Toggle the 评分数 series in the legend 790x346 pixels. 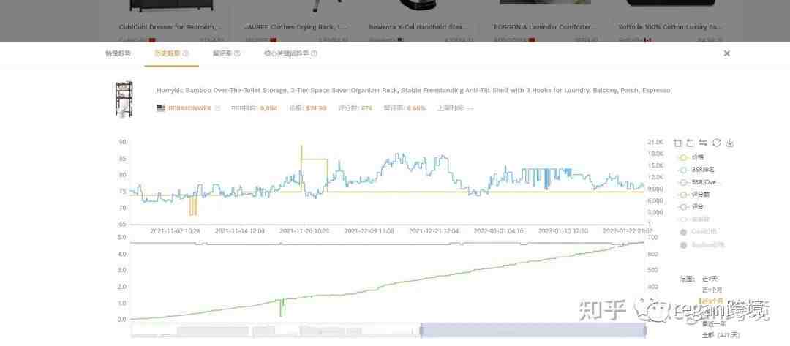(693, 195)
